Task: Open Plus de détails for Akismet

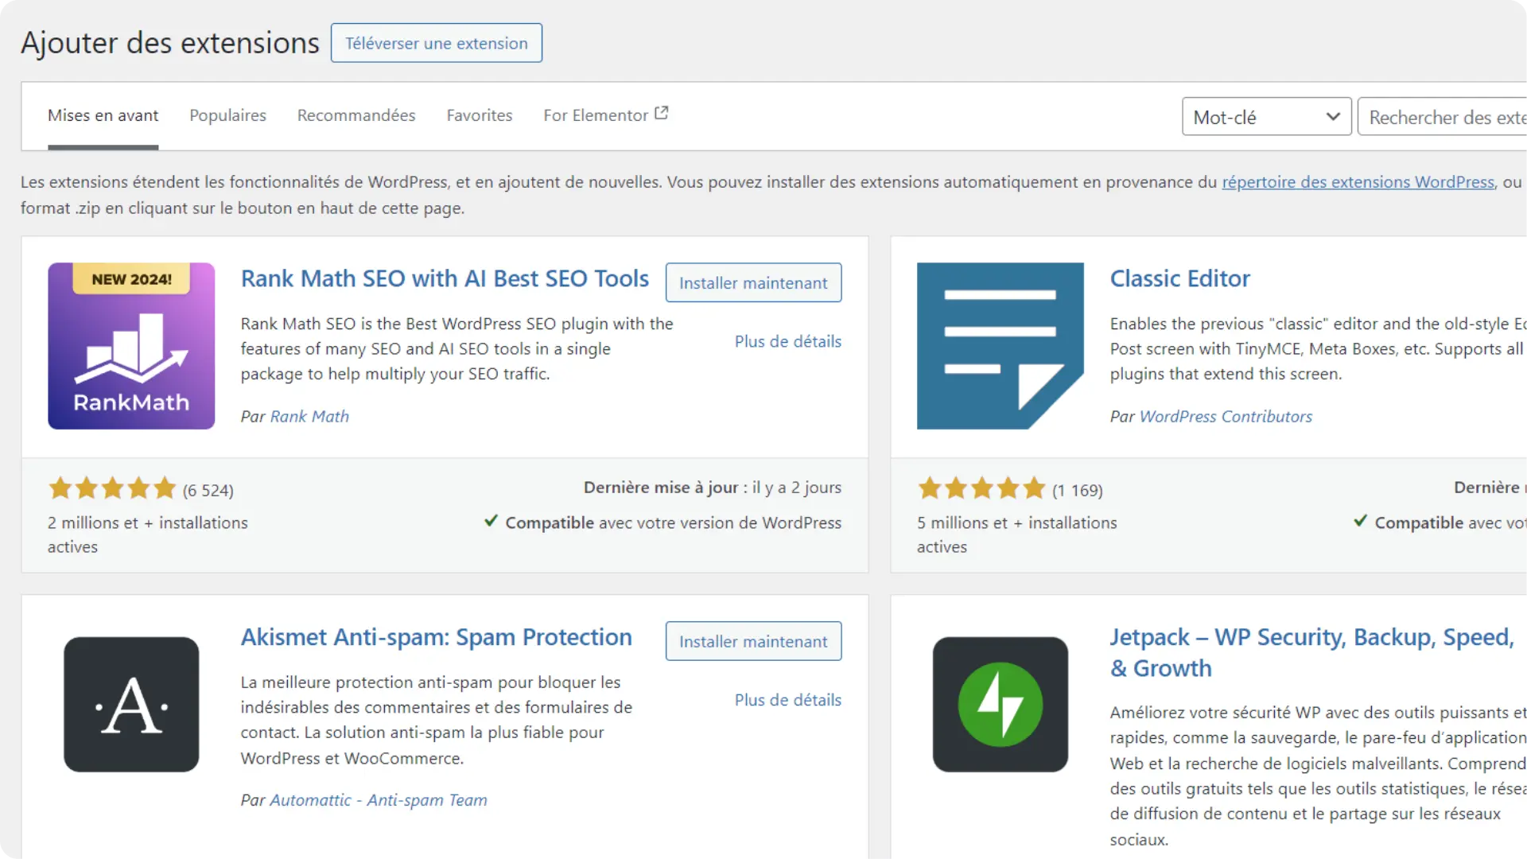Action: (x=788, y=700)
